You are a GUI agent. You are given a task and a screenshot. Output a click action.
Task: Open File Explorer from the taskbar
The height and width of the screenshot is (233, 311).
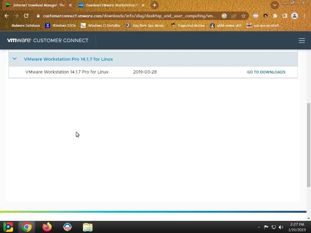pyautogui.click(x=88, y=227)
